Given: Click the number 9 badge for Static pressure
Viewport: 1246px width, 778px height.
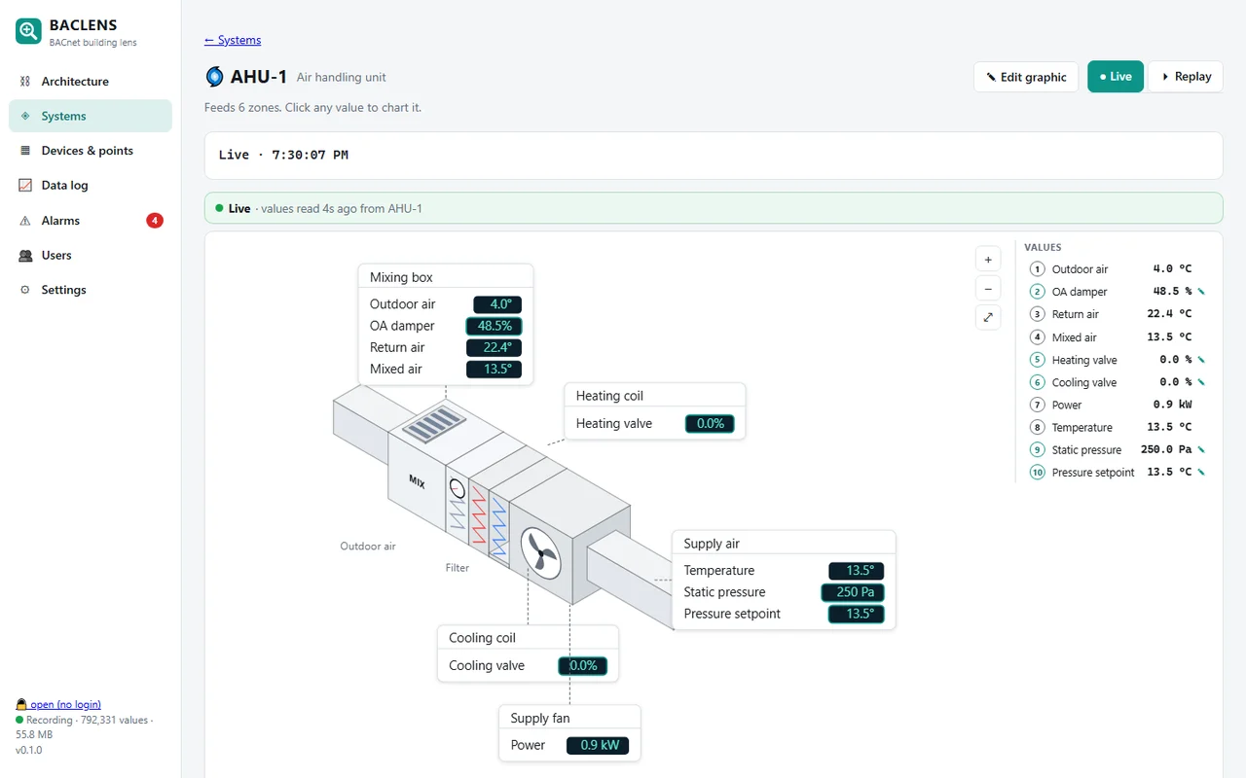Looking at the screenshot, I should pos(1037,449).
